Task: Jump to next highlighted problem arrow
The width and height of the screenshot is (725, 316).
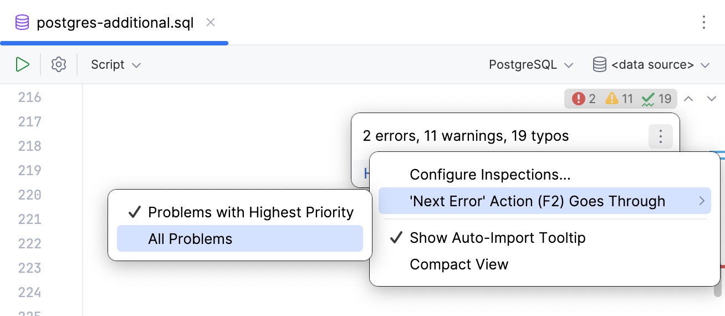Action: tap(712, 99)
